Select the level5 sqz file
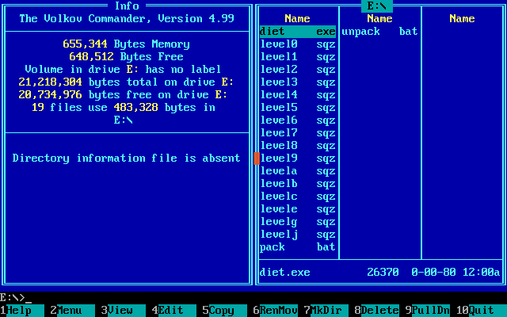This screenshot has width=507, height=317. coord(298,108)
